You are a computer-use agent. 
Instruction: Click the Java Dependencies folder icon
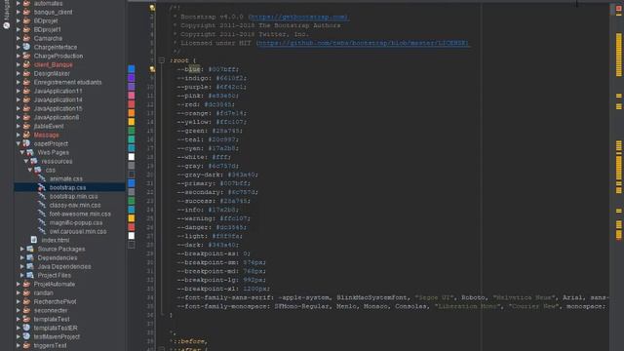(30, 266)
